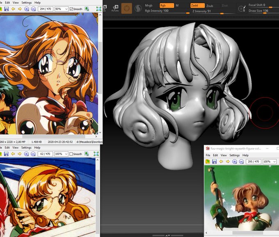Click scroll-right arrow in 294/470 viewer
The width and height of the screenshot is (279, 237).
(96, 137)
